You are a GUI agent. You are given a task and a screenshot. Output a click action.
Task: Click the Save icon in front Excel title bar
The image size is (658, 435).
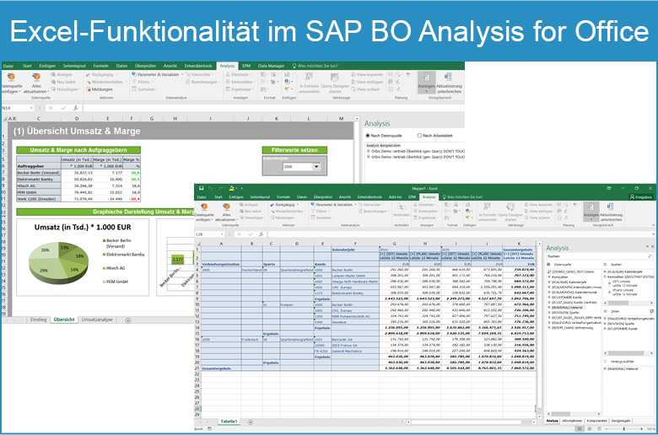click(x=202, y=188)
